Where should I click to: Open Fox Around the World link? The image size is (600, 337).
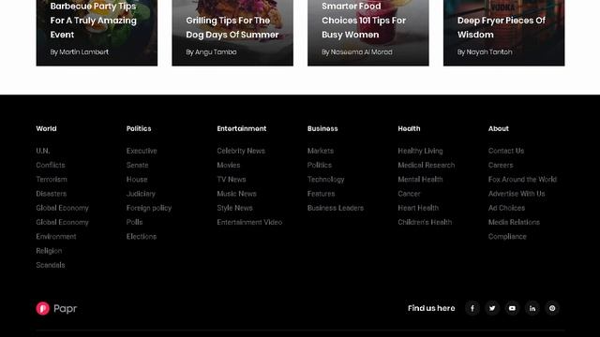(x=522, y=179)
